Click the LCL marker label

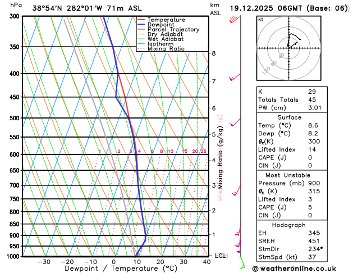point(220,256)
